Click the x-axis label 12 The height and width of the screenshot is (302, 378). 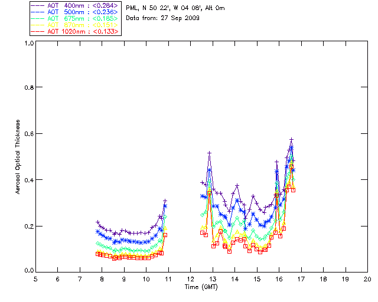coord(190,279)
